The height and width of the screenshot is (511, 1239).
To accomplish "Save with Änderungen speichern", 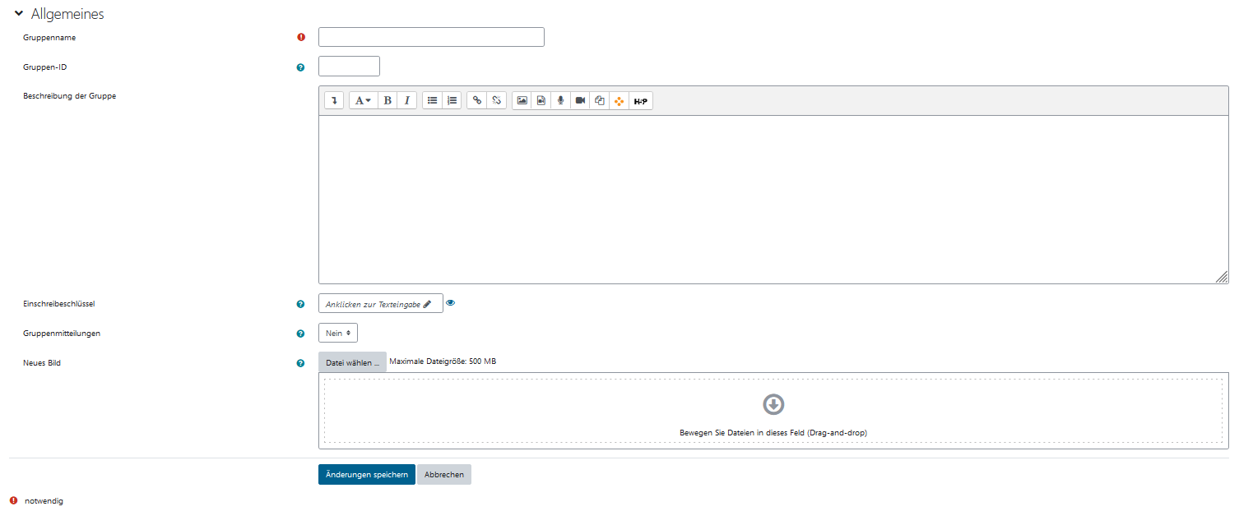I will tap(367, 474).
